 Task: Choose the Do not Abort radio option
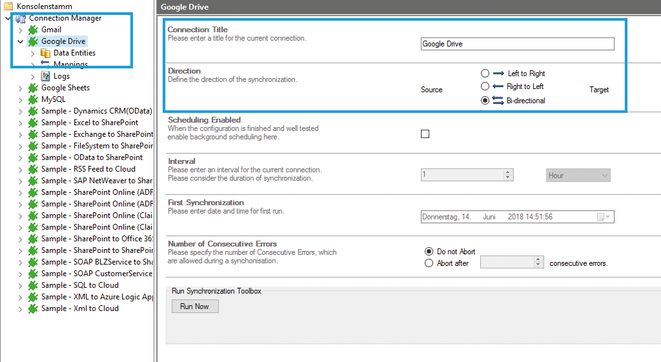pos(429,252)
